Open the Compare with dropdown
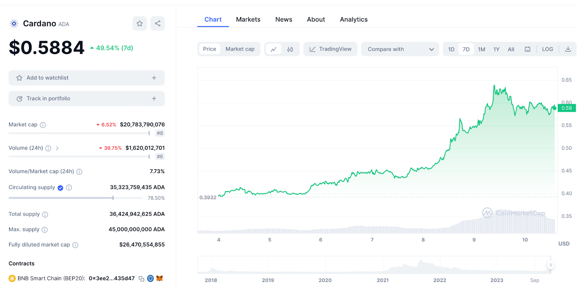Screen dimensions: 578x286 click(x=400, y=49)
